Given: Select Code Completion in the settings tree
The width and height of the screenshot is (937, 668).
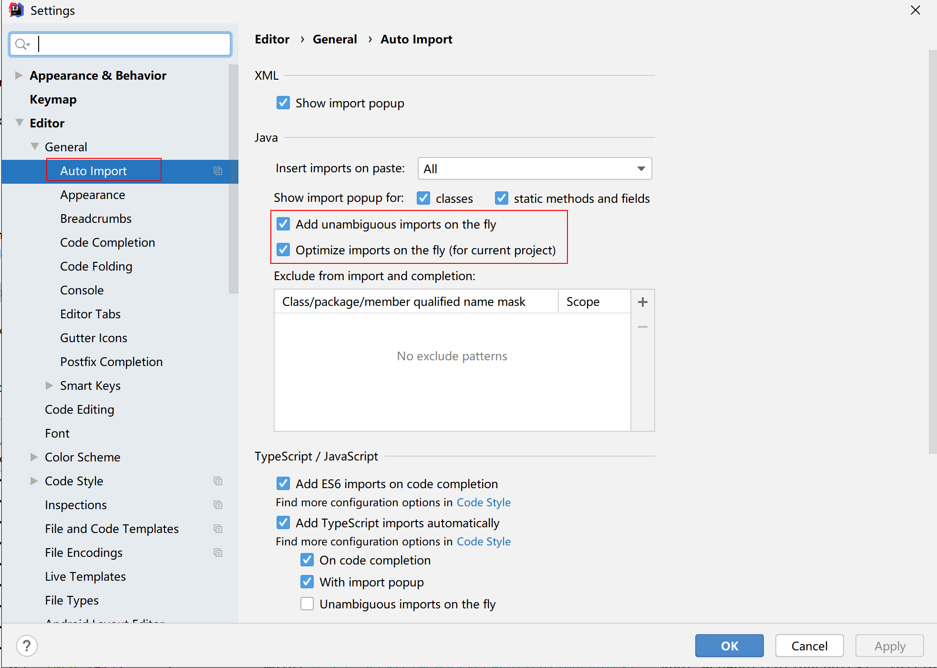Looking at the screenshot, I should coord(107,242).
